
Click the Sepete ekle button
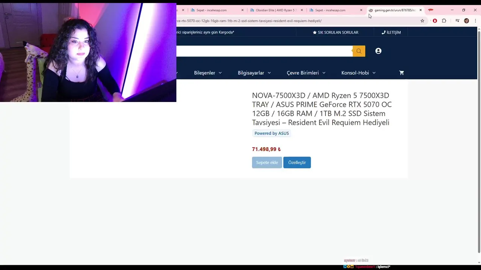click(x=267, y=162)
